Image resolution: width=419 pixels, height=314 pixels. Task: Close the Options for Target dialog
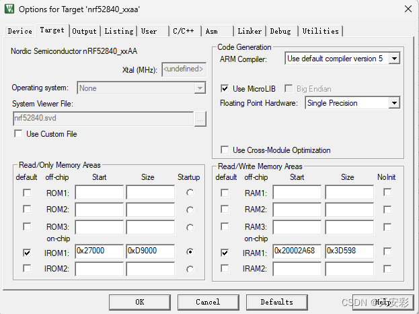click(408, 9)
